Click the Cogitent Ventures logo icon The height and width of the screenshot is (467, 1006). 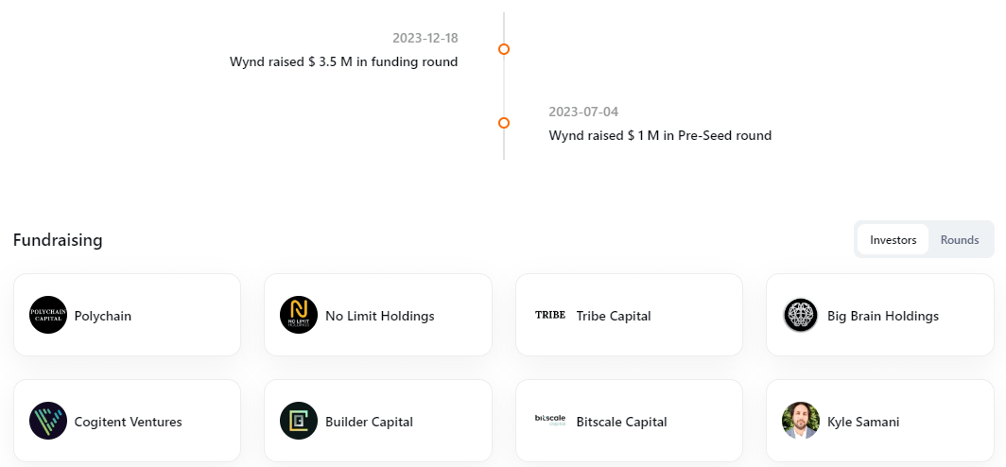click(48, 422)
